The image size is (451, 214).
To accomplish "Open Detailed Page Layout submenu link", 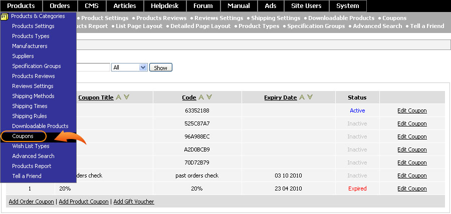I will (200, 26).
